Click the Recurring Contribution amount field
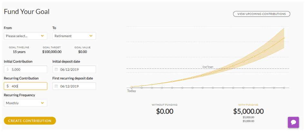Viewport: 306px width, 132px height. coord(27,86)
